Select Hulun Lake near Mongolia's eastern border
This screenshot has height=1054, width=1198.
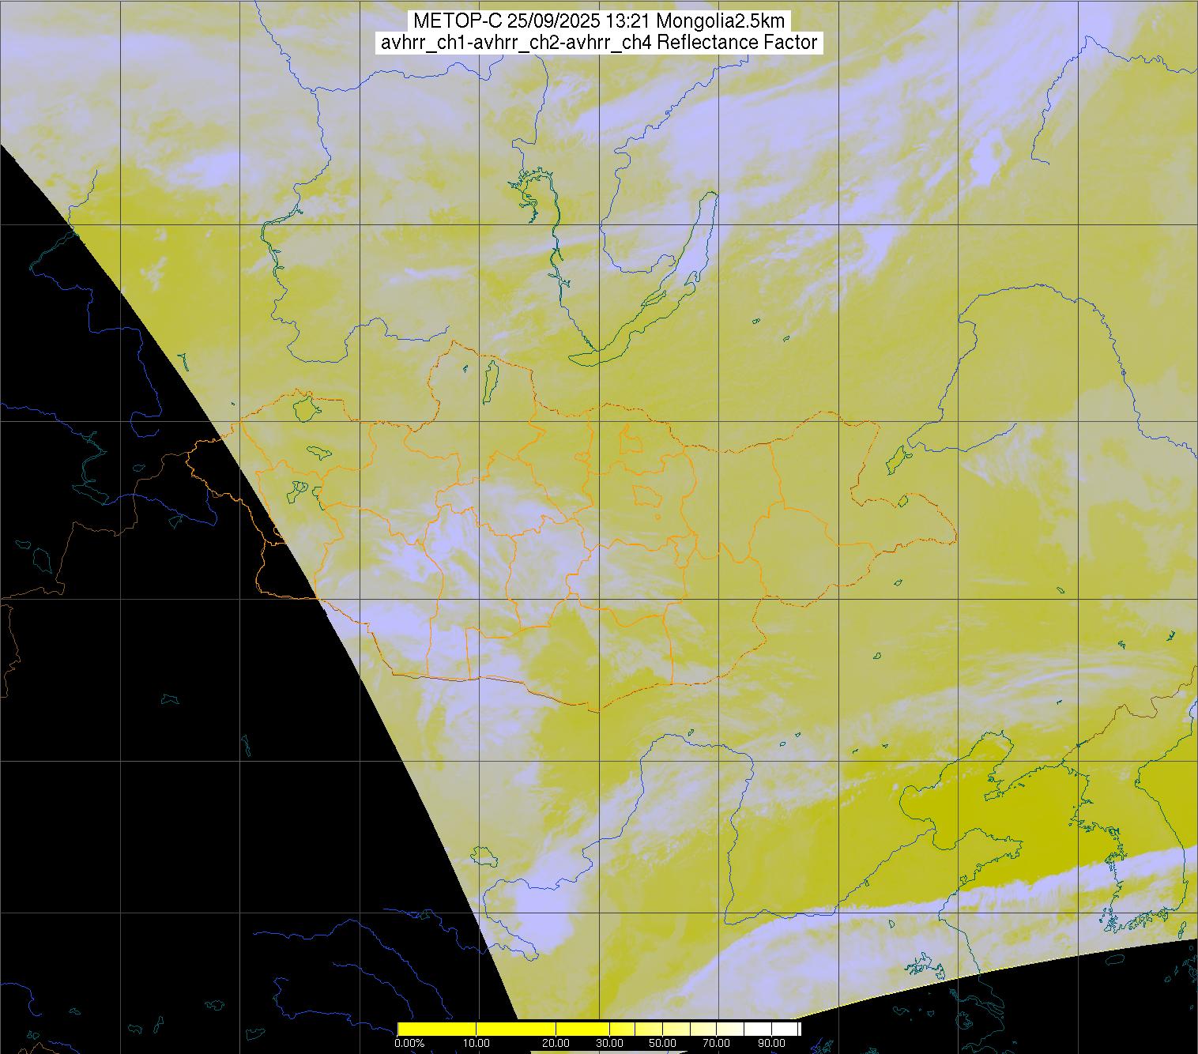(896, 458)
